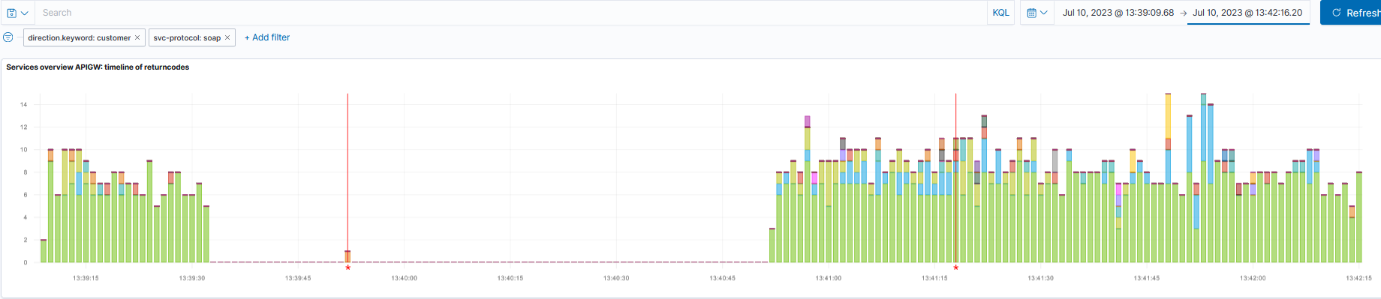The height and width of the screenshot is (299, 1381).
Task: Click the Search query input field
Action: [x=510, y=13]
